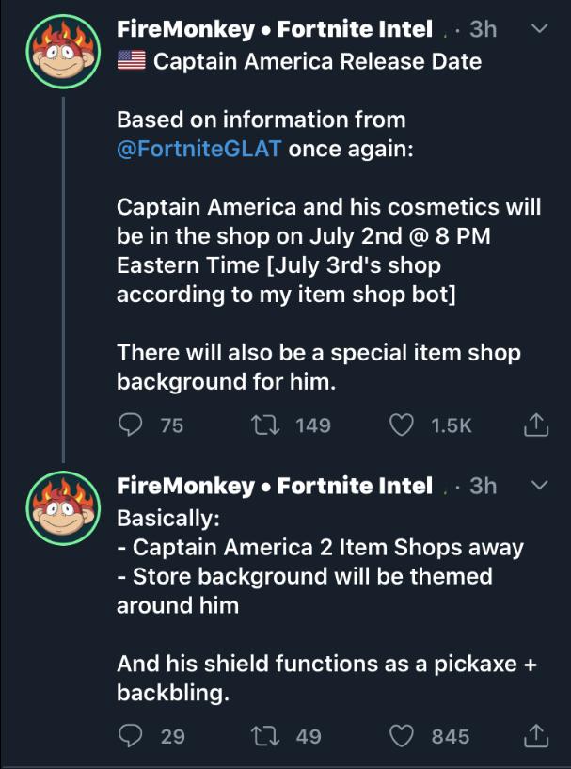Viewport: 571px width, 769px height.
Task: Open more options menu on the first tweet
Action: click(x=537, y=28)
